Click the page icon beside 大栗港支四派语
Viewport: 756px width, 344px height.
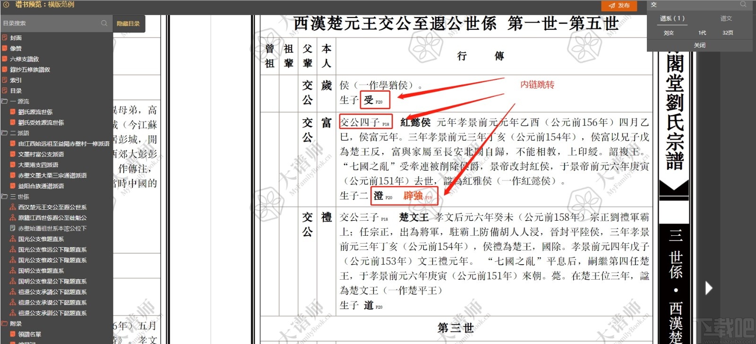pos(13,165)
